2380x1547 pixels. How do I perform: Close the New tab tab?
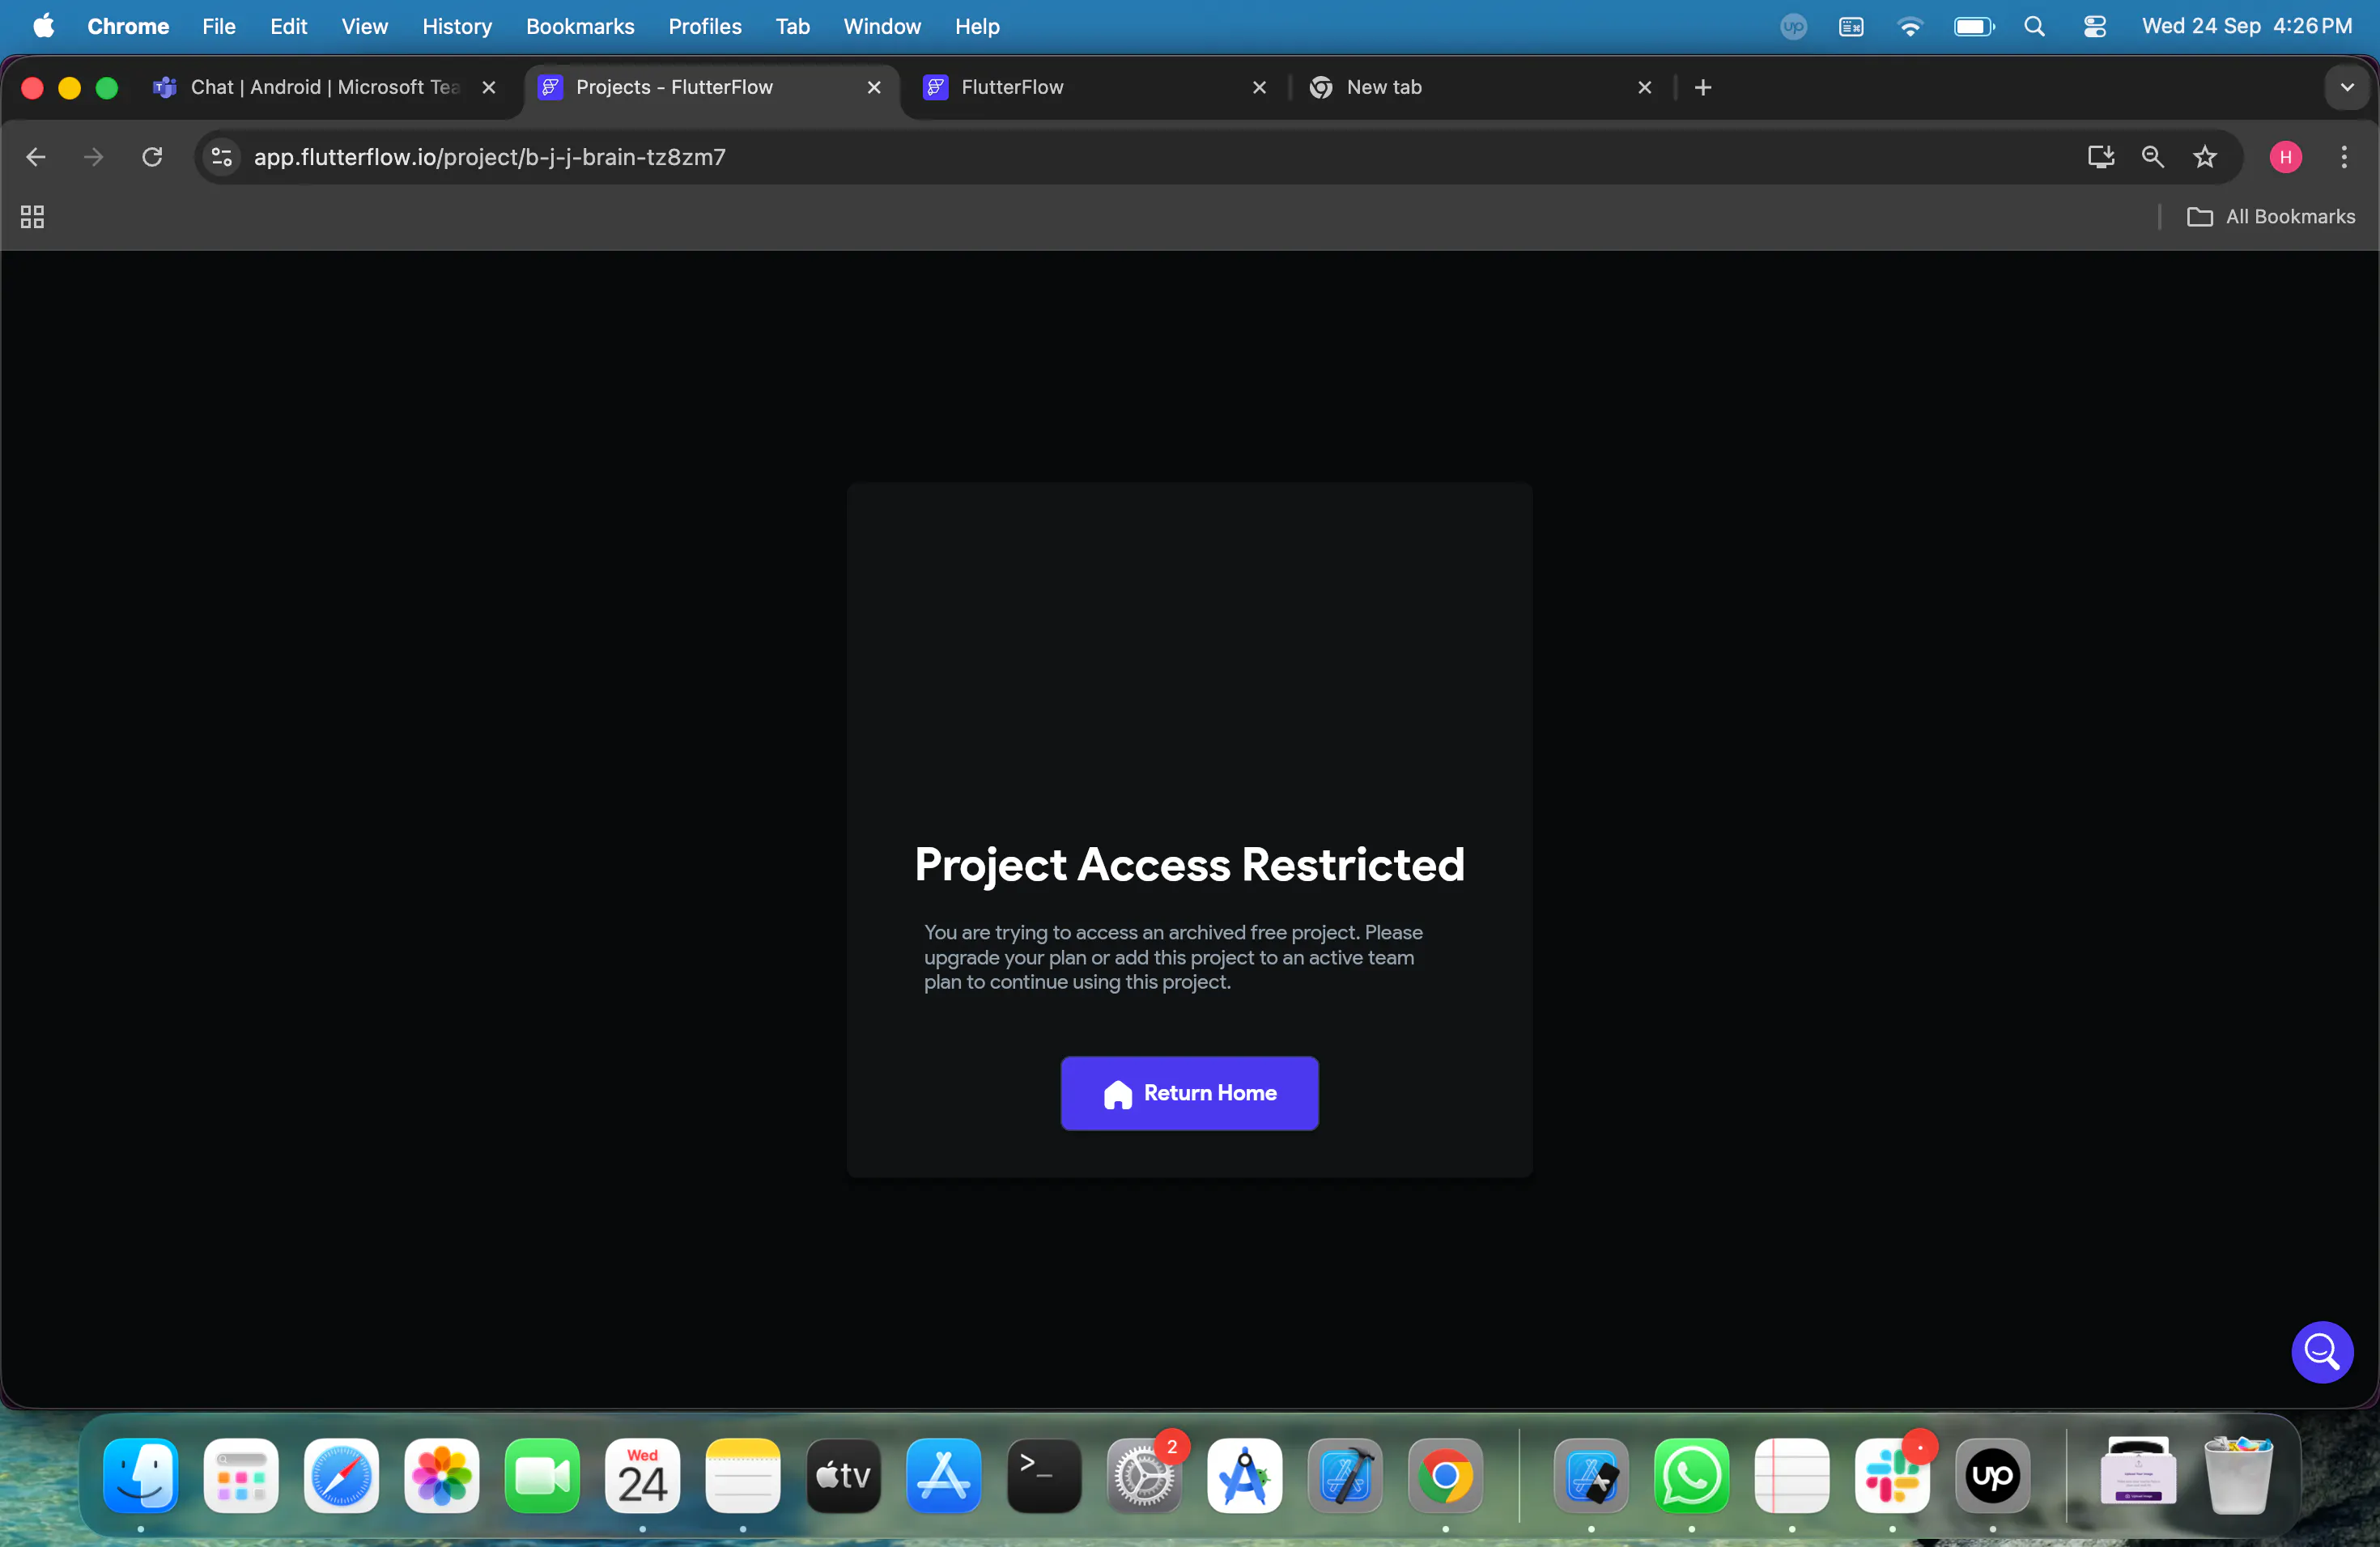pyautogui.click(x=1644, y=87)
